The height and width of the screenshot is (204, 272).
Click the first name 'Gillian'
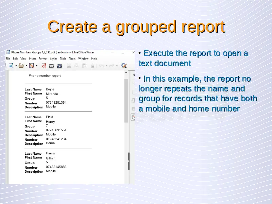(51, 158)
